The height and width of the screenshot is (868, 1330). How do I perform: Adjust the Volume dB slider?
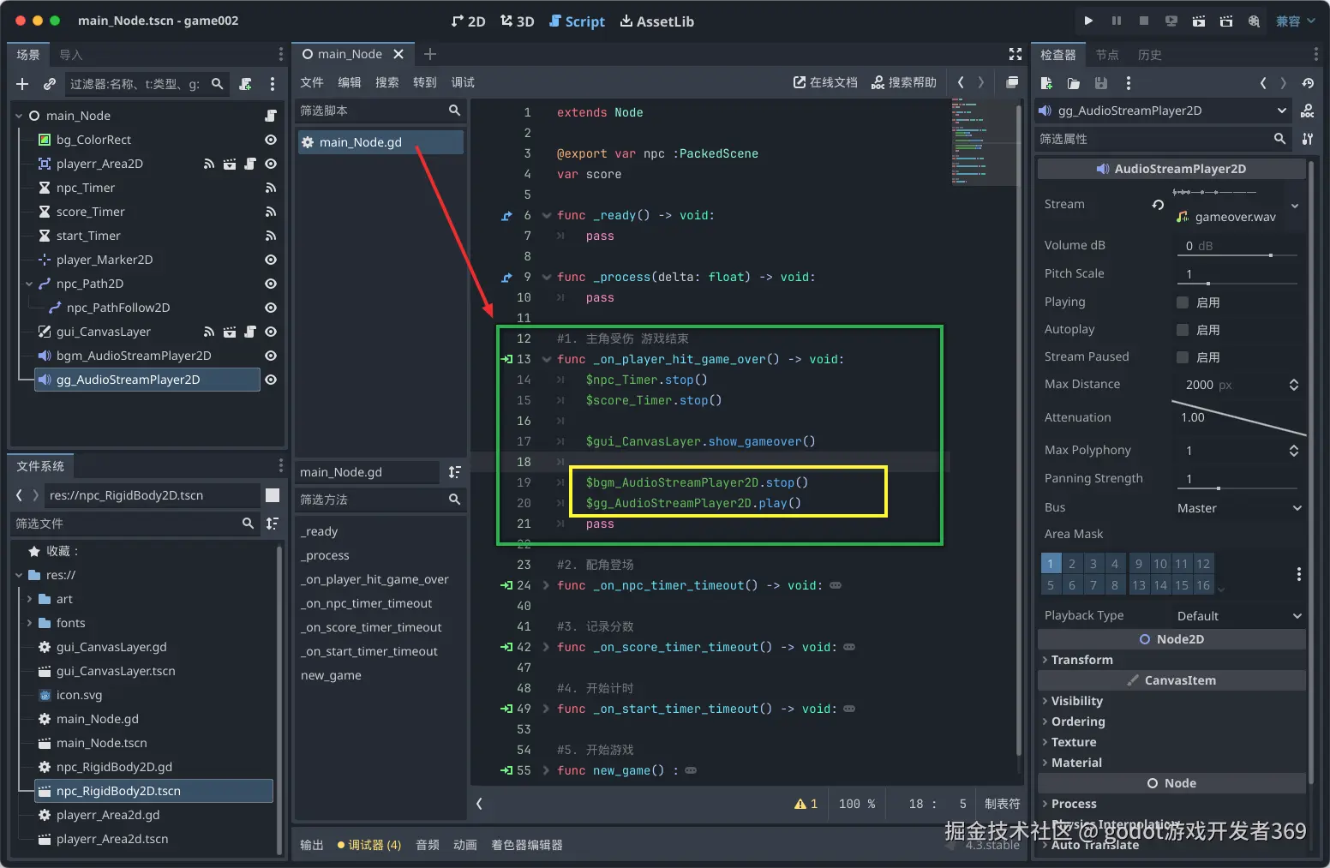pyautogui.click(x=1238, y=254)
